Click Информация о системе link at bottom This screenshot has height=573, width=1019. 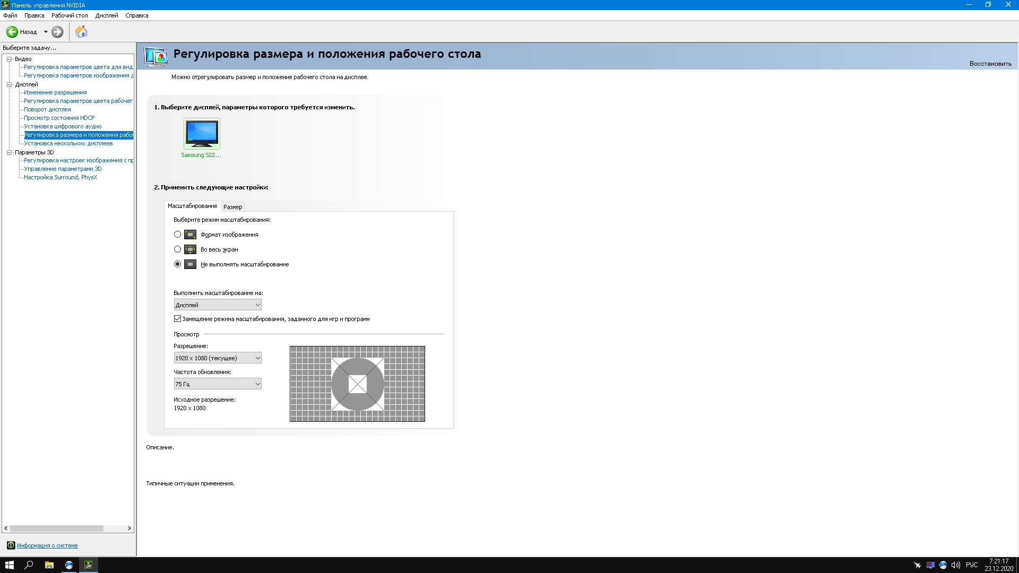point(48,545)
